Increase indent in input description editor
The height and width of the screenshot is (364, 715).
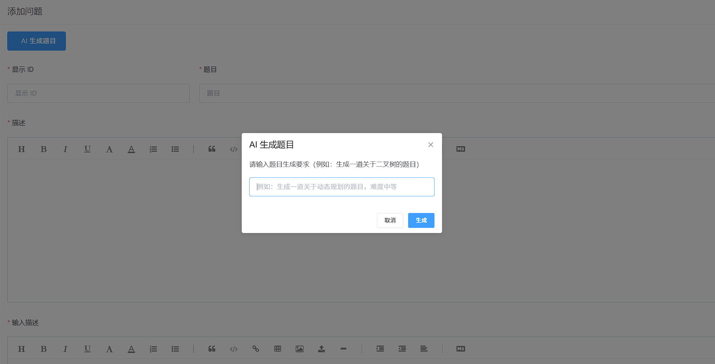380,349
